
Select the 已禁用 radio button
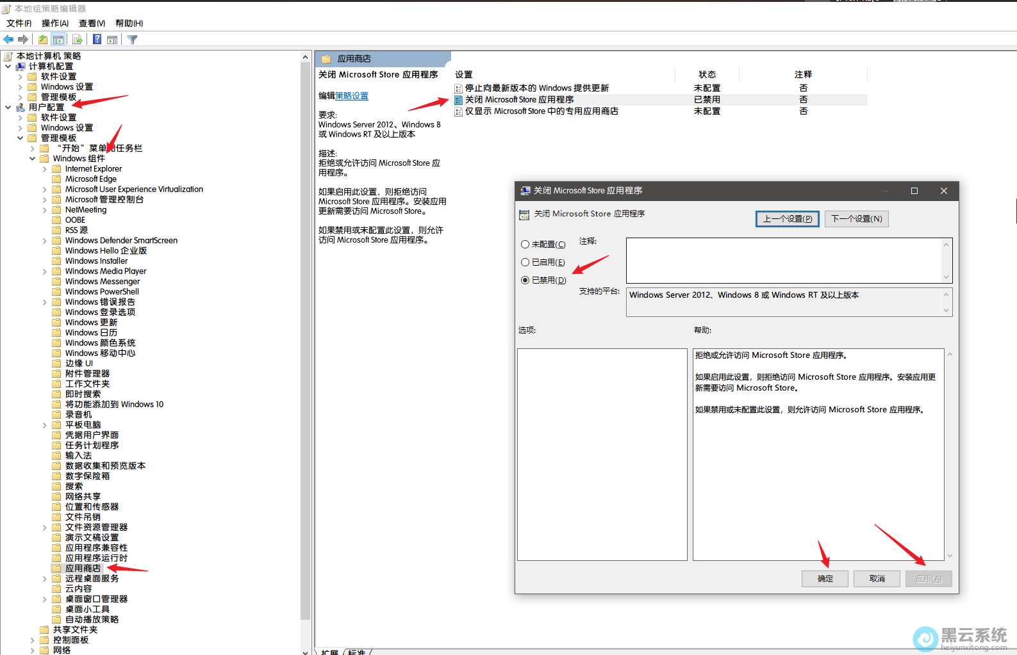[x=525, y=280]
